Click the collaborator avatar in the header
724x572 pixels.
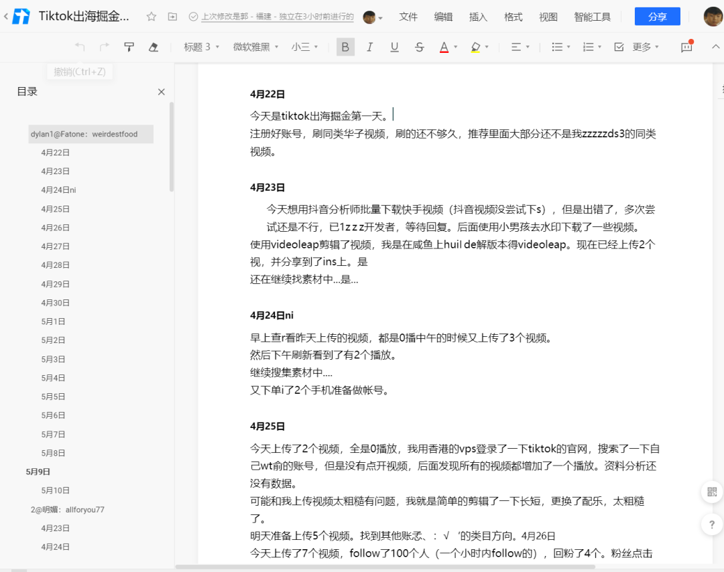tap(369, 17)
